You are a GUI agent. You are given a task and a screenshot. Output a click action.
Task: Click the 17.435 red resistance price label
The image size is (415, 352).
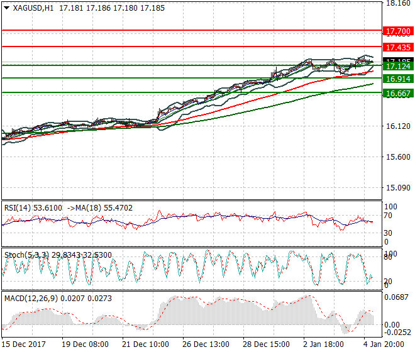[x=398, y=47]
